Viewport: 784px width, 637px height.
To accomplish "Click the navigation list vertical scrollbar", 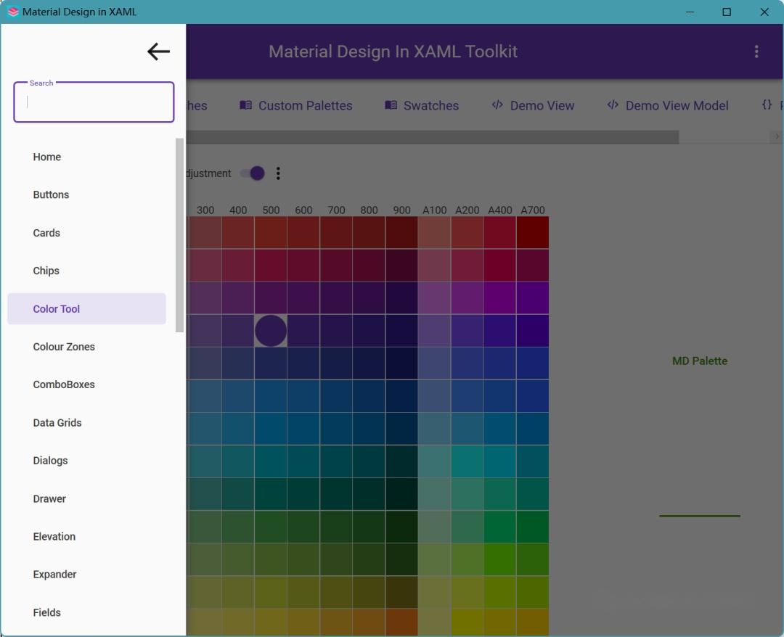I will coord(179,235).
